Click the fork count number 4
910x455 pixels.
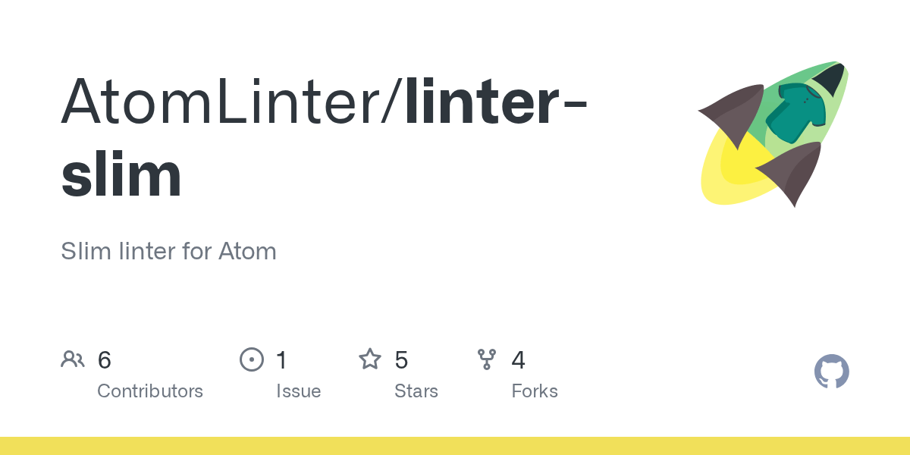pyautogui.click(x=519, y=360)
